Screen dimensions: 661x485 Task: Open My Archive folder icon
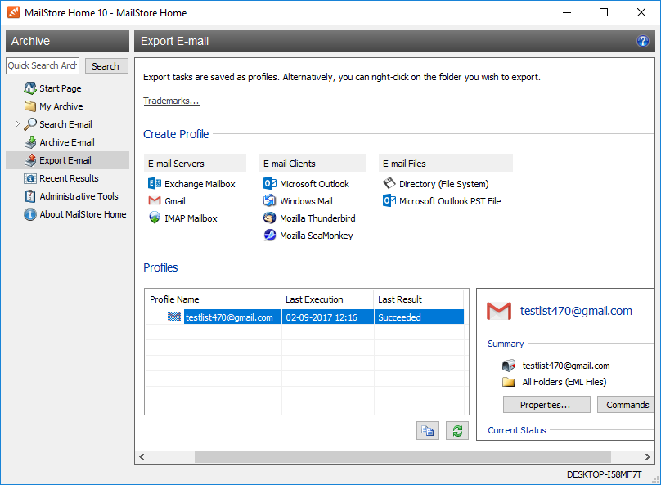30,106
